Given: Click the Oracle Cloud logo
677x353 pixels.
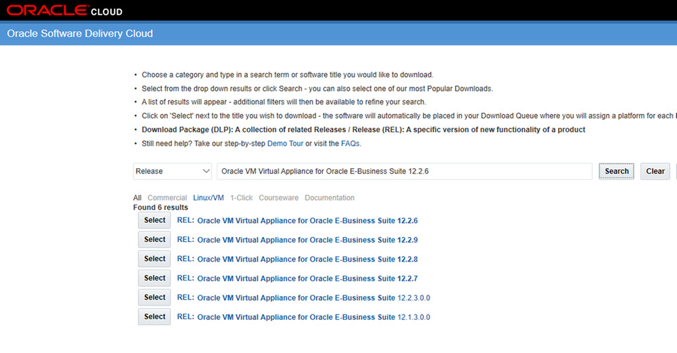Looking at the screenshot, I should 65,11.
